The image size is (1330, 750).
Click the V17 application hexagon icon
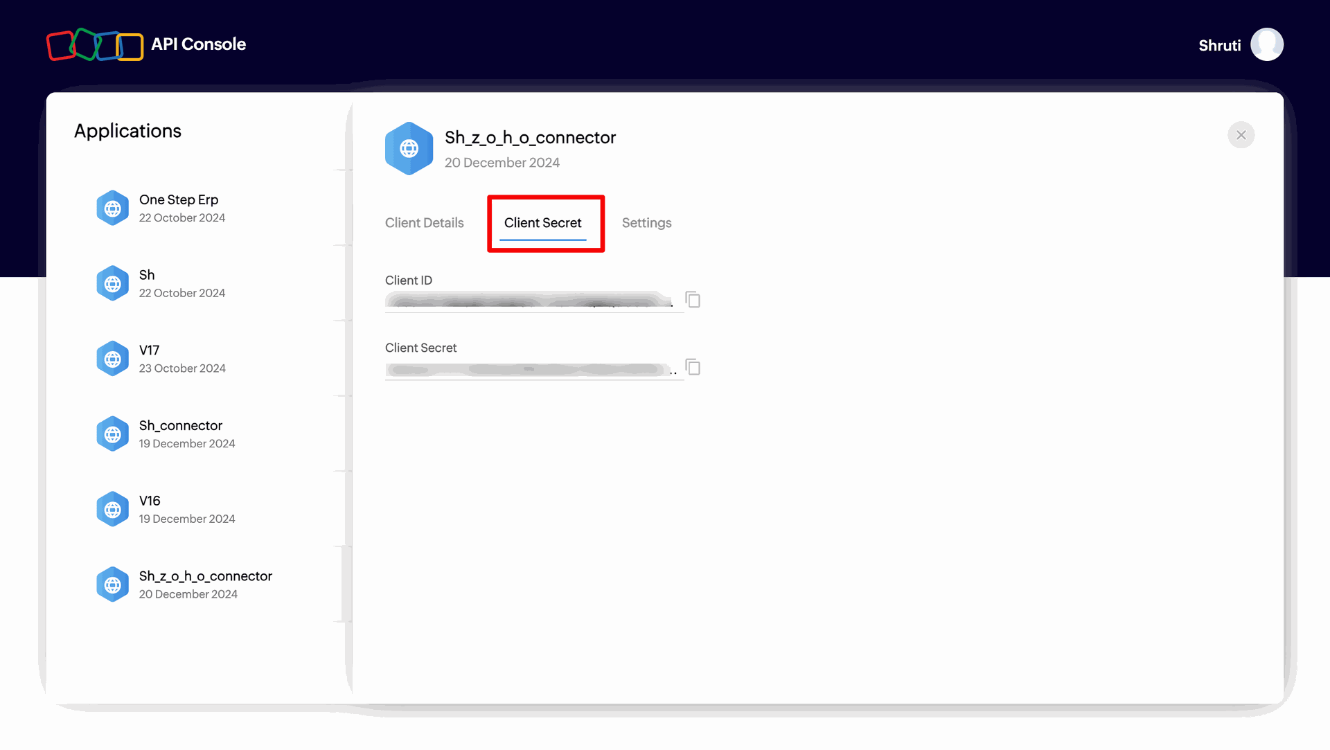[x=112, y=359]
